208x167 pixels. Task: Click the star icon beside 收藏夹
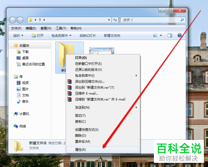point(16,45)
